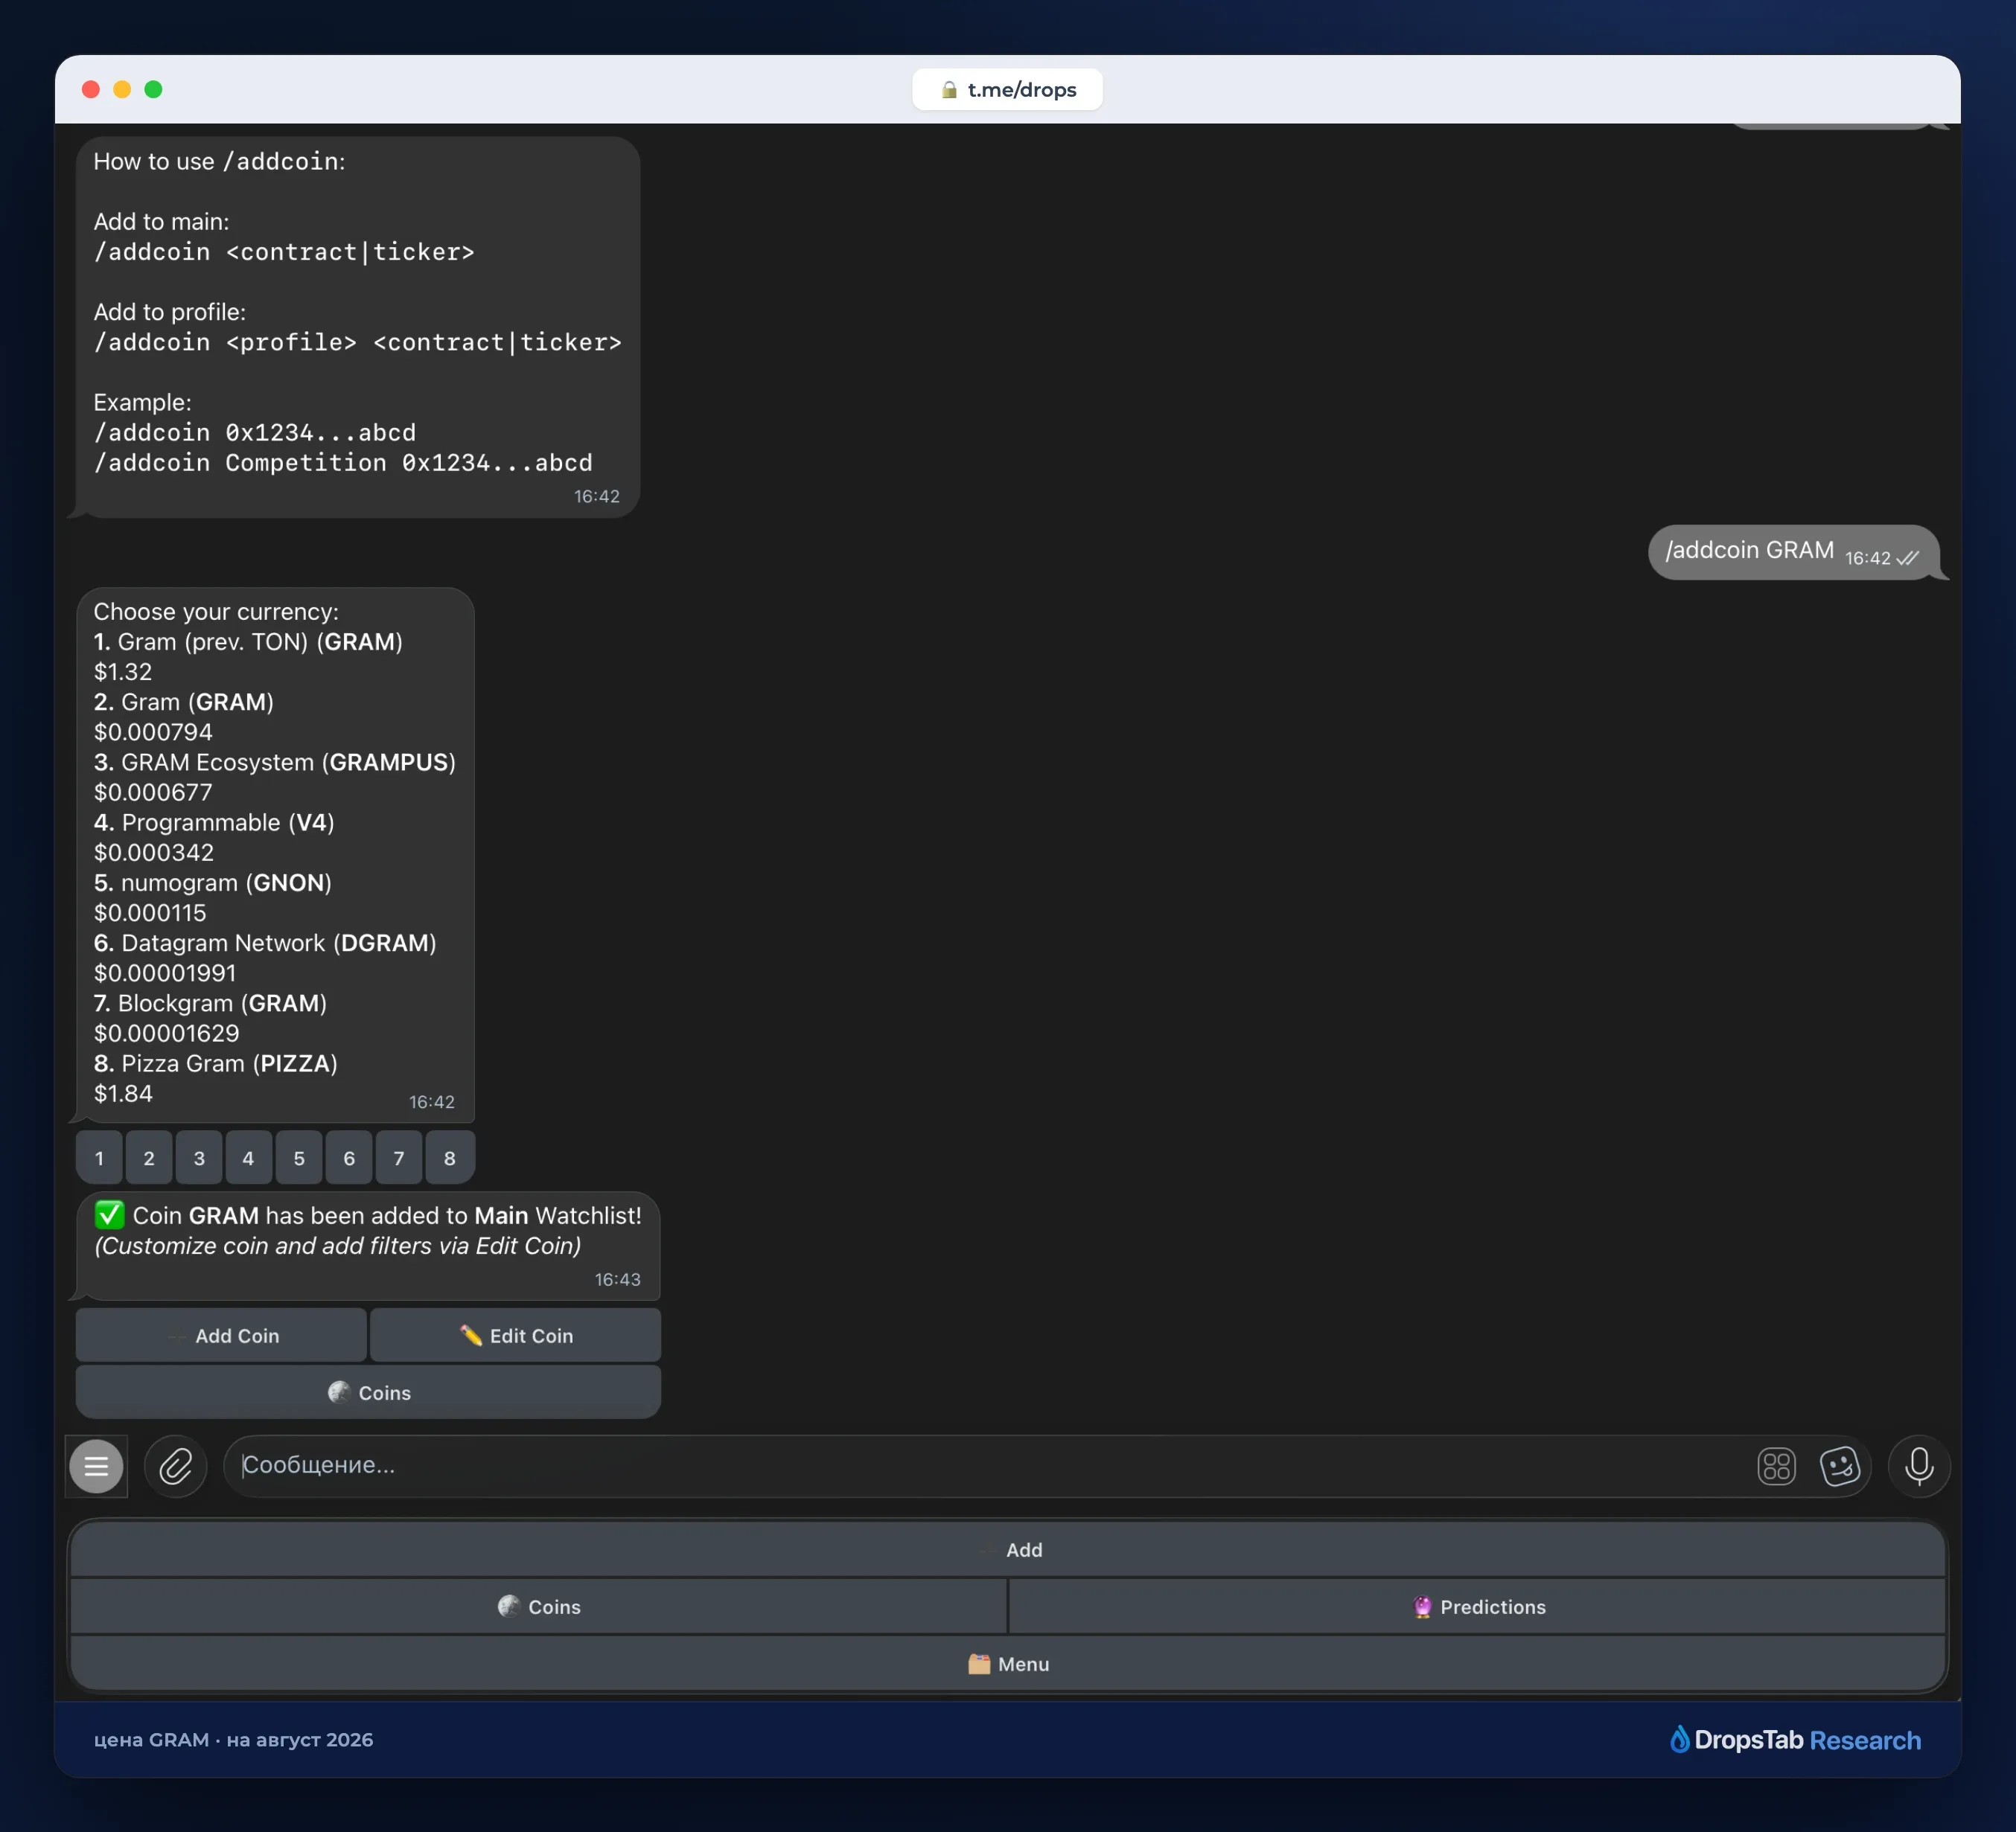Open the sticker and emoji panel
The image size is (2016, 1832).
[1839, 1466]
